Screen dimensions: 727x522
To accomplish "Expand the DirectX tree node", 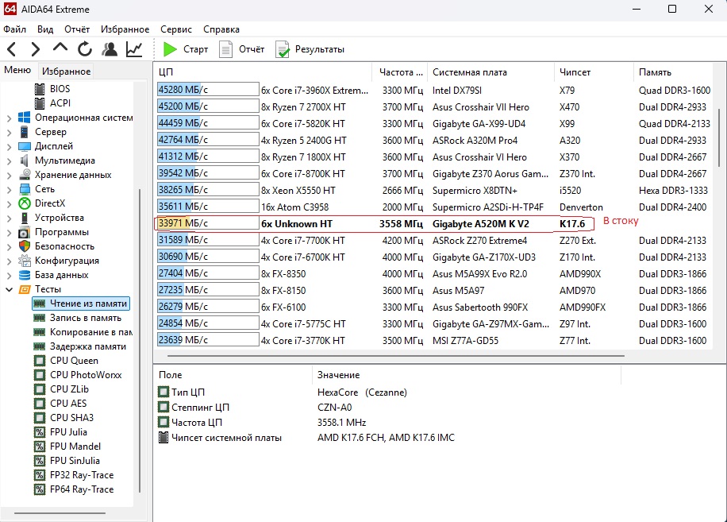I will coord(10,203).
